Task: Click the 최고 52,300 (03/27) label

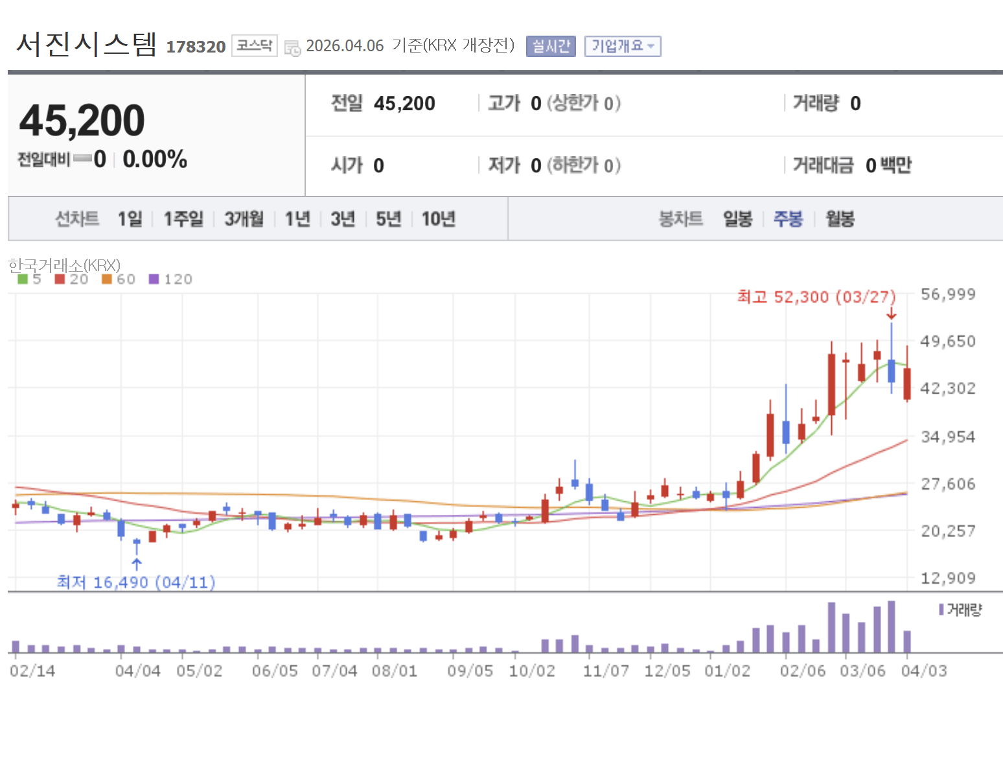Action: point(816,297)
